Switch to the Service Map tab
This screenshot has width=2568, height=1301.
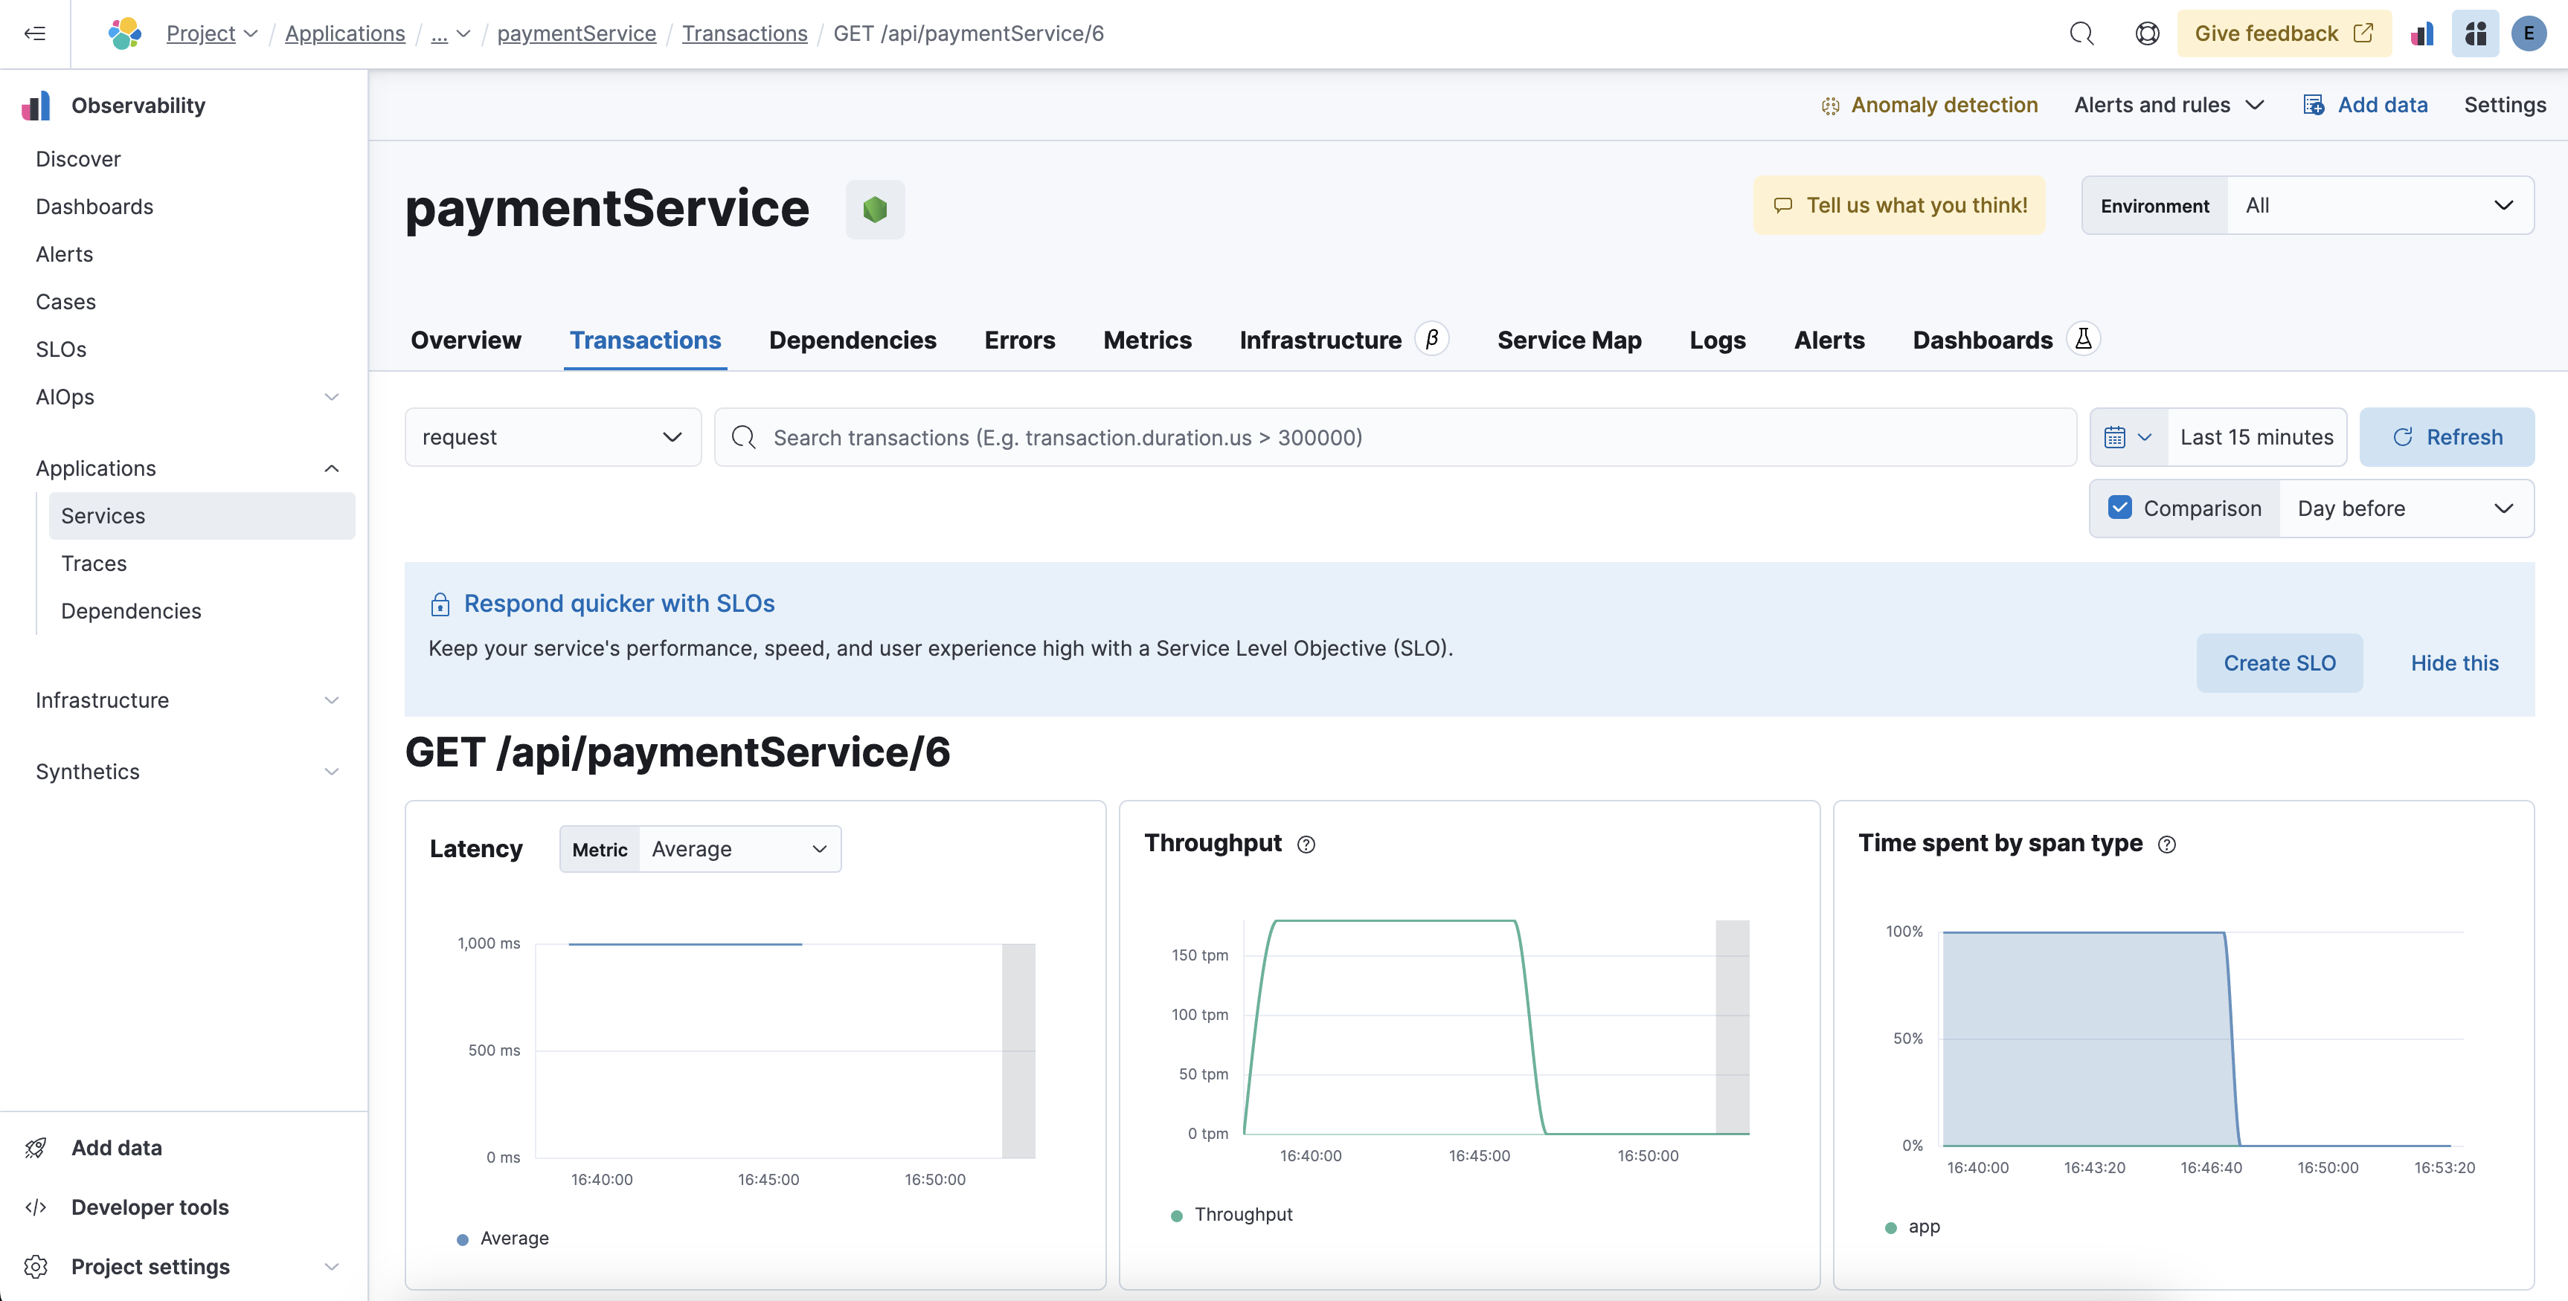coord(1569,340)
